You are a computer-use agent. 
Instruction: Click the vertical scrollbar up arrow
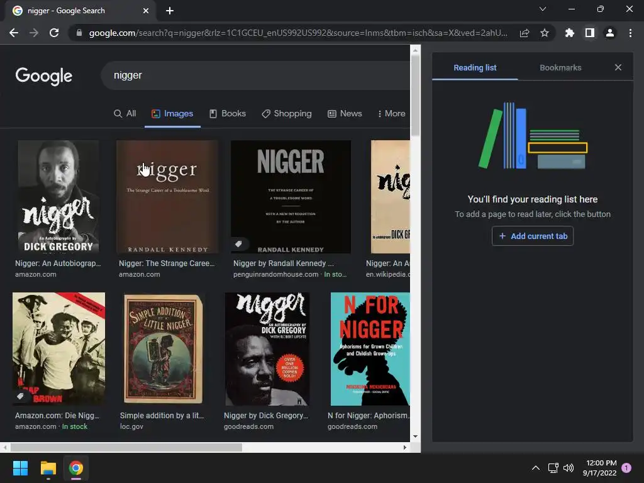(x=415, y=50)
